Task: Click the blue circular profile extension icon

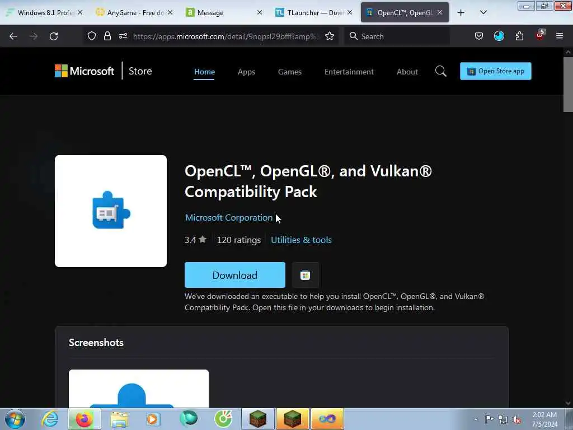Action: tap(499, 36)
